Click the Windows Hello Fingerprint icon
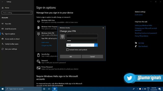 pyautogui.click(x=38, y=28)
